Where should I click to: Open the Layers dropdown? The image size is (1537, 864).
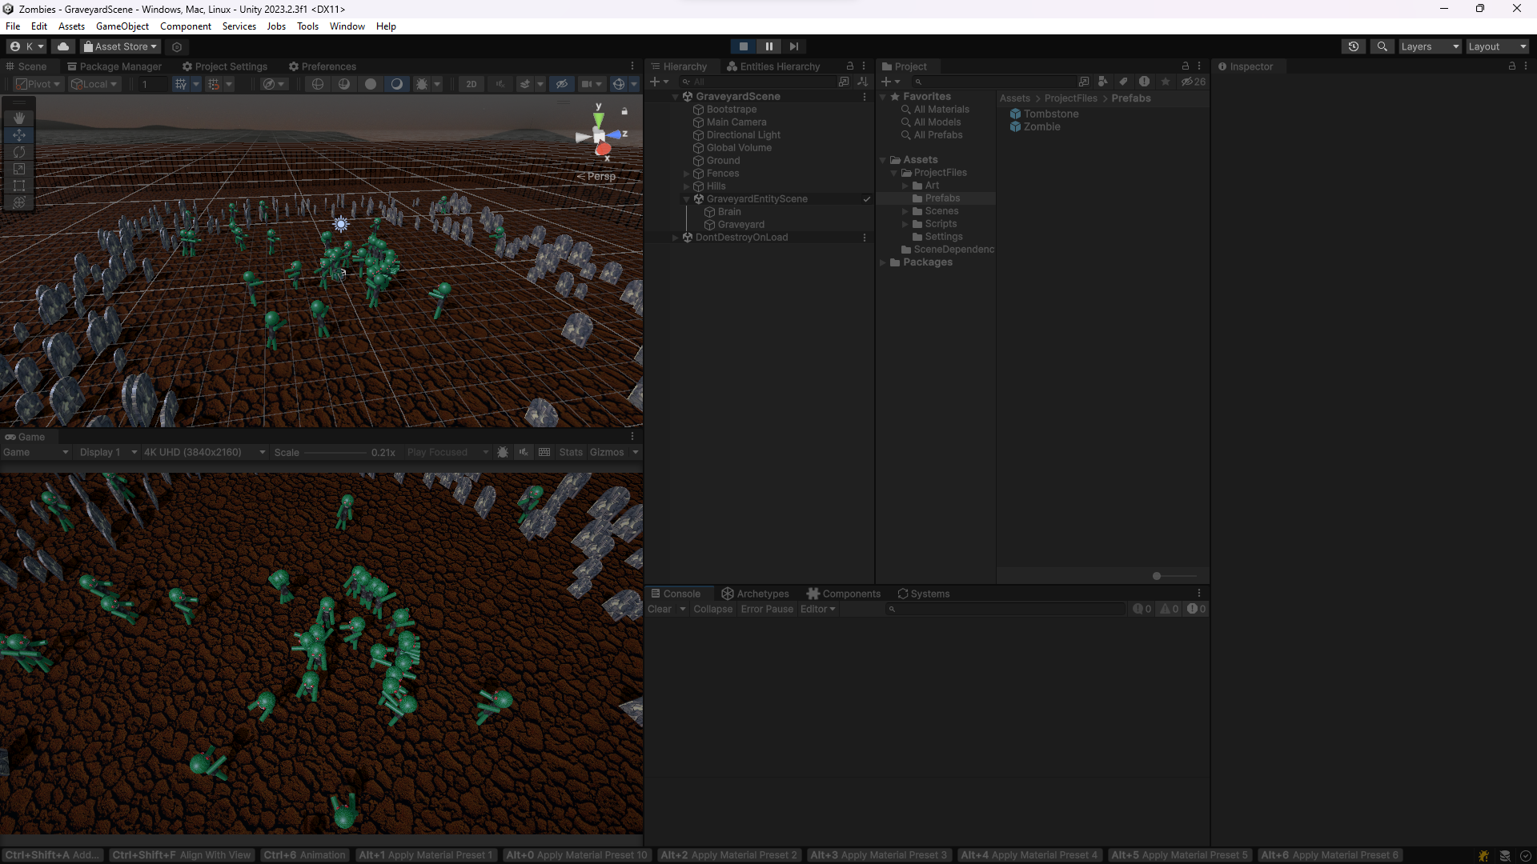[1430, 46]
